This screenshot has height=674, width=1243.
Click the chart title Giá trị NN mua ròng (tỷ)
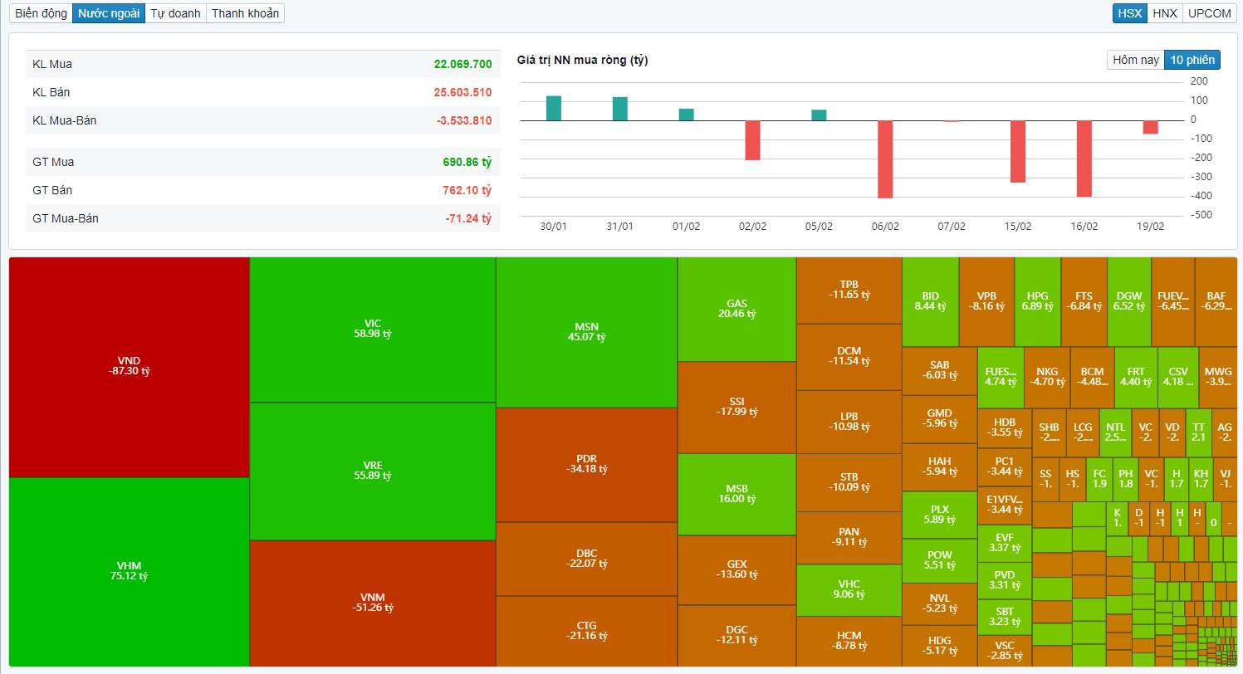tap(582, 60)
